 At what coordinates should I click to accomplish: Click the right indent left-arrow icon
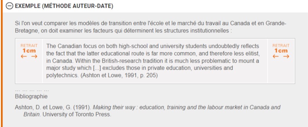(x=276, y=56)
